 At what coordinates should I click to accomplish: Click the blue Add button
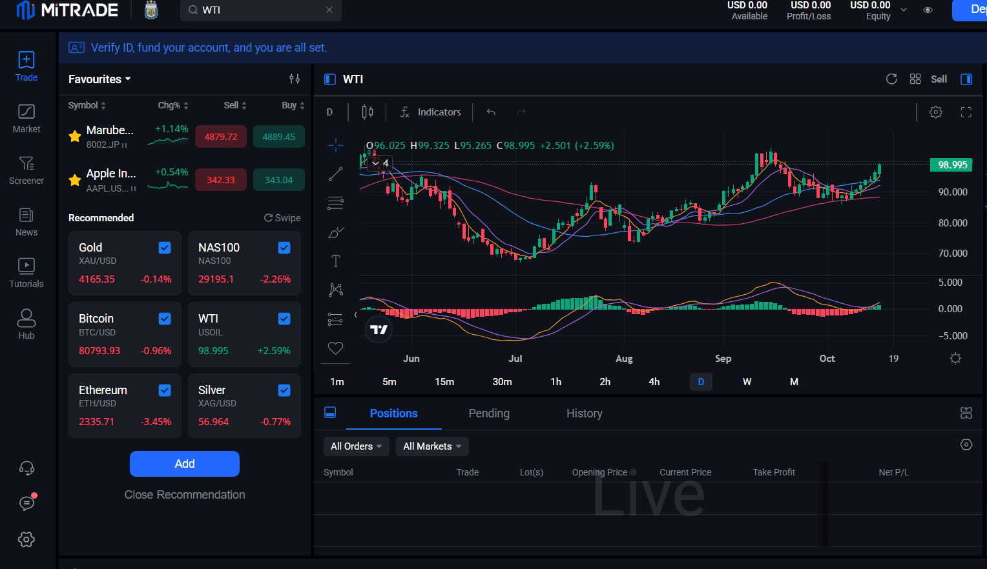point(185,464)
